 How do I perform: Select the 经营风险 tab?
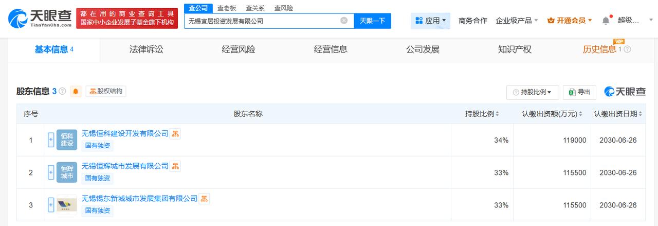pos(239,49)
